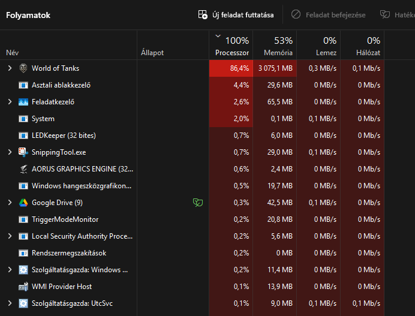Sort by the Hálózat column header
The width and height of the screenshot is (415, 316).
(x=362, y=45)
